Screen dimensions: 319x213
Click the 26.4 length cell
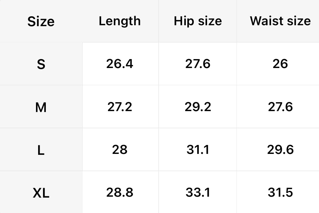tap(120, 64)
